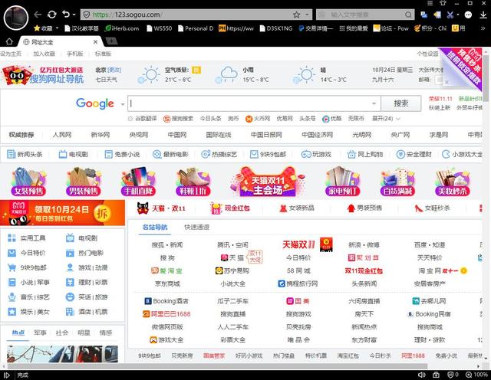
Task: Open the 实用工具 sidebar icon
Action: coord(12,238)
